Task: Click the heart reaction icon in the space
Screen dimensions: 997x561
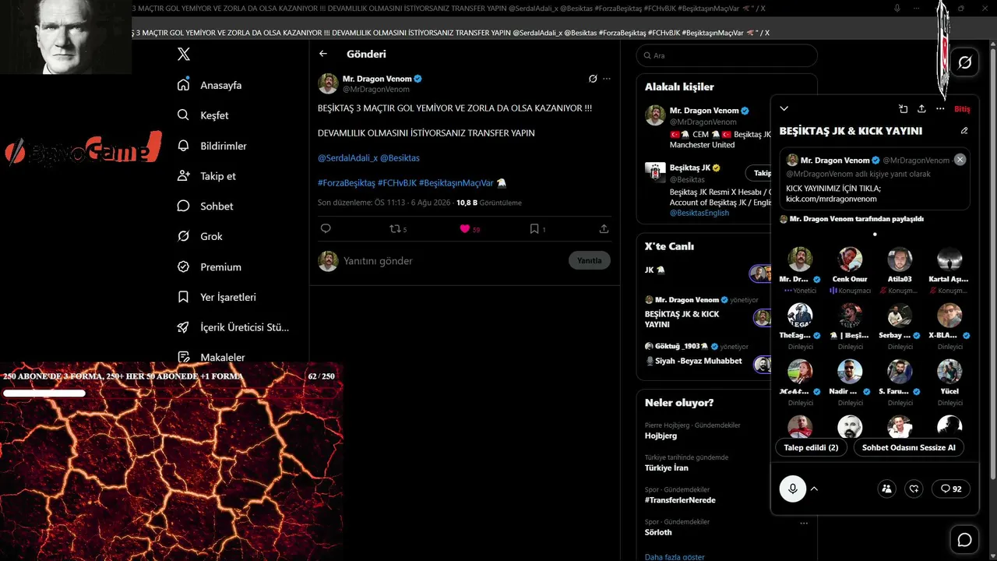Action: (914, 489)
